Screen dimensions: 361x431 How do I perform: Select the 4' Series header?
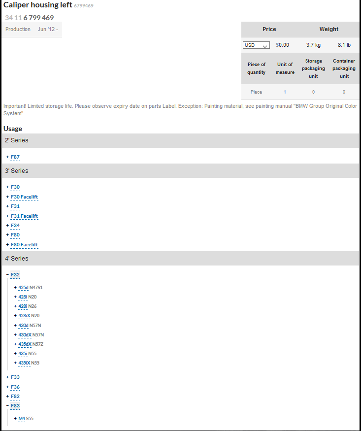(180, 259)
